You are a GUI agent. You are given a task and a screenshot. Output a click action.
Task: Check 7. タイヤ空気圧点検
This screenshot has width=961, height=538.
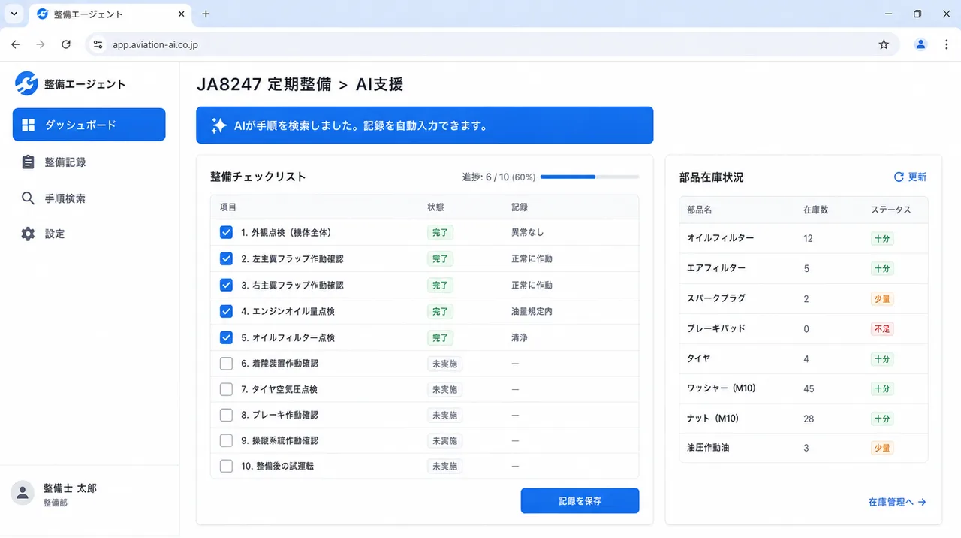226,389
